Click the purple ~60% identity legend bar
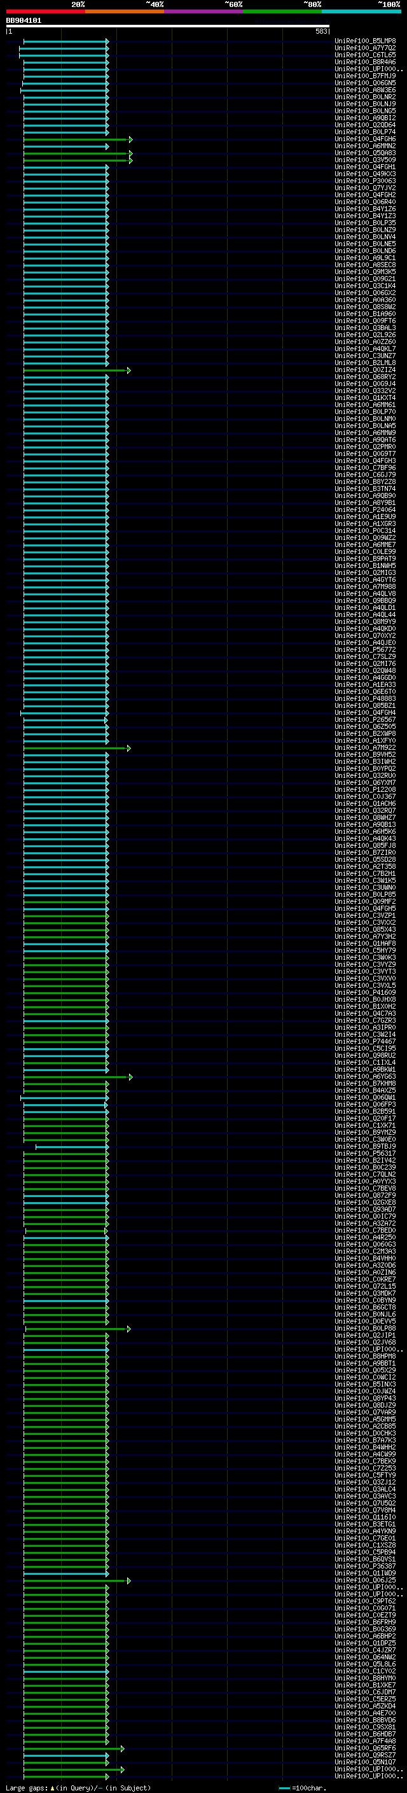The image size is (407, 1793). (204, 11)
